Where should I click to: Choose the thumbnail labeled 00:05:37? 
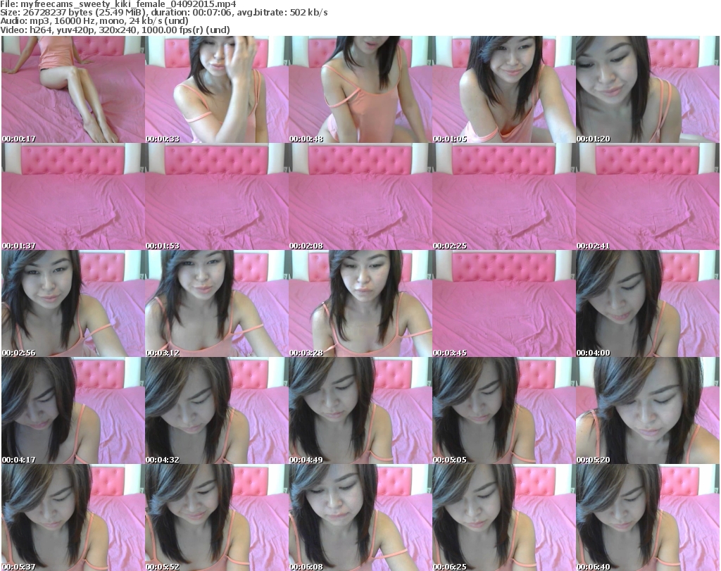click(73, 517)
